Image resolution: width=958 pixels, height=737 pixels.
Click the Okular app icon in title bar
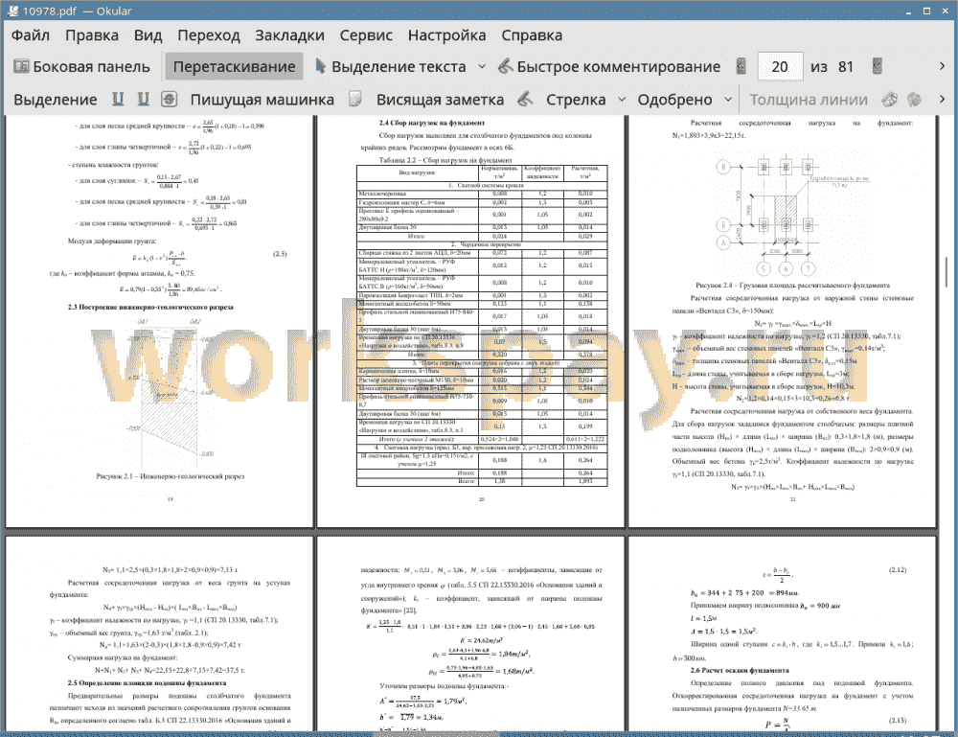[11, 11]
